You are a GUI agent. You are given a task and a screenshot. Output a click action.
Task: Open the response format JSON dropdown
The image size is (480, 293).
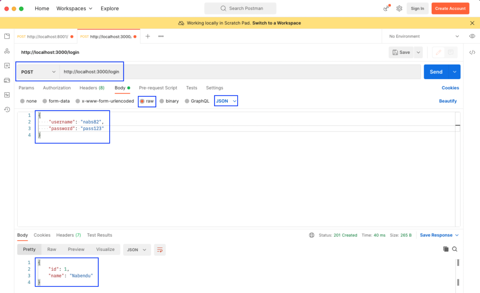(137, 249)
